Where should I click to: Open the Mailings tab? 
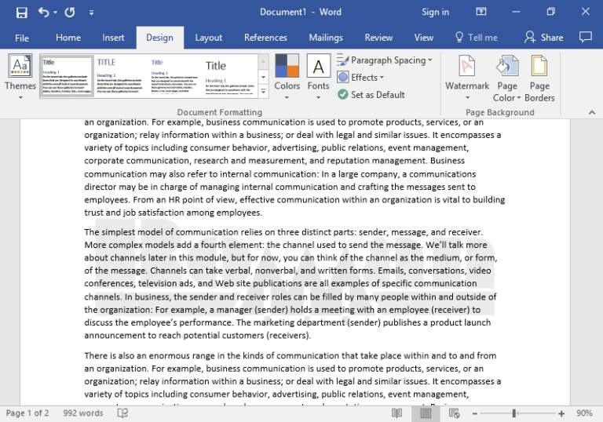pyautogui.click(x=326, y=38)
